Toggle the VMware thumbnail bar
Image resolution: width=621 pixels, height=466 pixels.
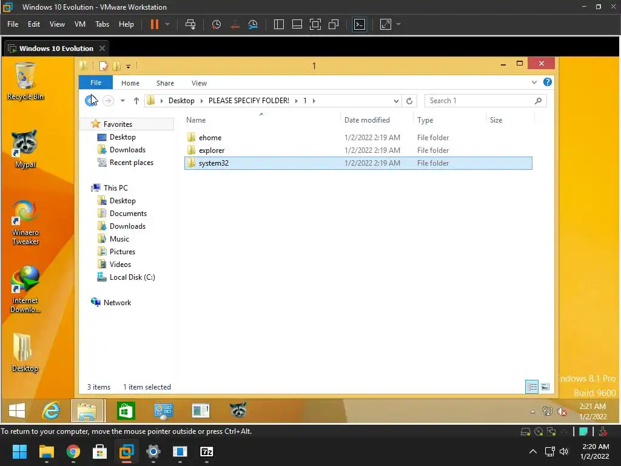tap(297, 24)
